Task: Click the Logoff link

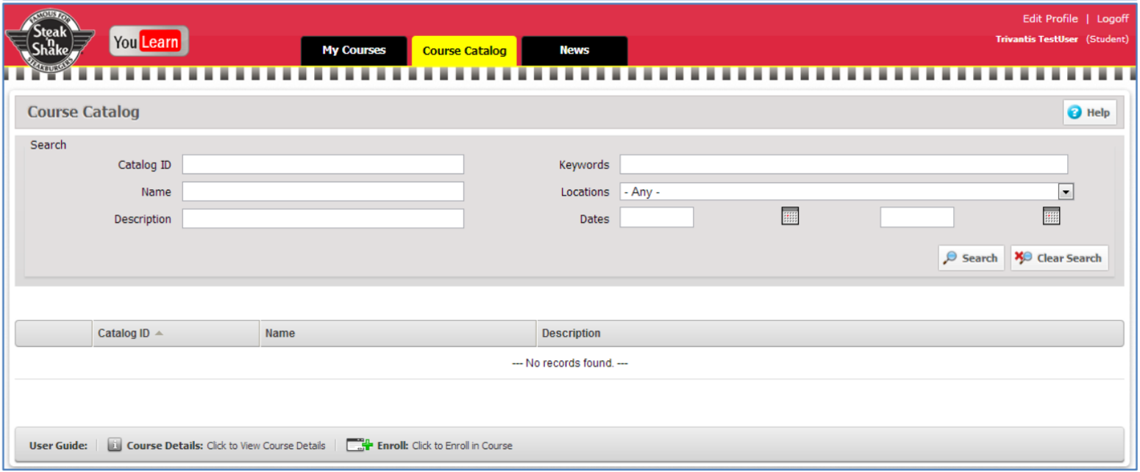Action: tap(1112, 19)
